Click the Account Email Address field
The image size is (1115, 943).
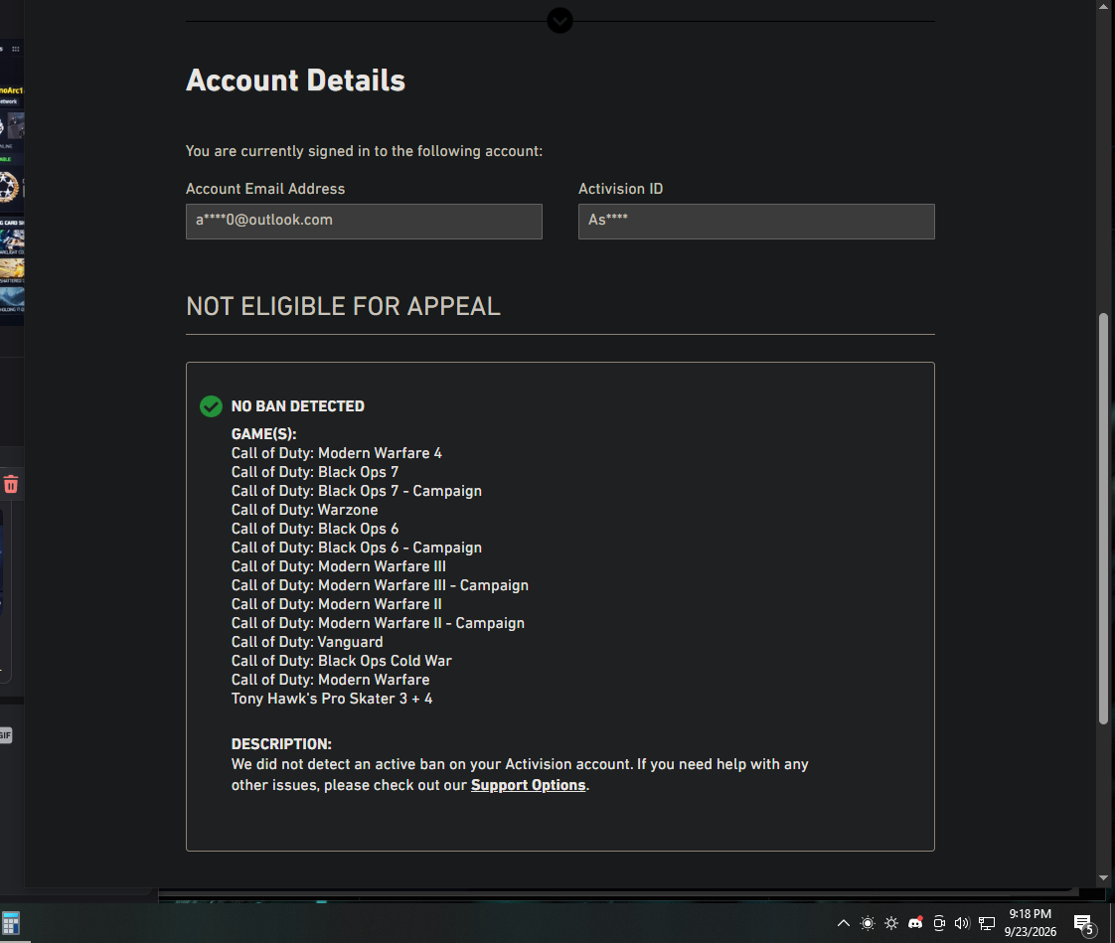click(x=364, y=222)
